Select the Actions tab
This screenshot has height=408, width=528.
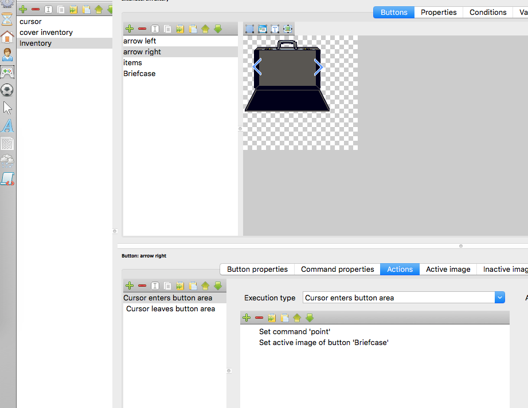(x=400, y=269)
